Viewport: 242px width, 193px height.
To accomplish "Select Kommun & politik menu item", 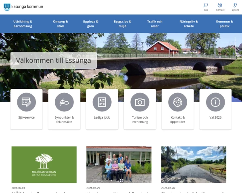I will click(224, 24).
